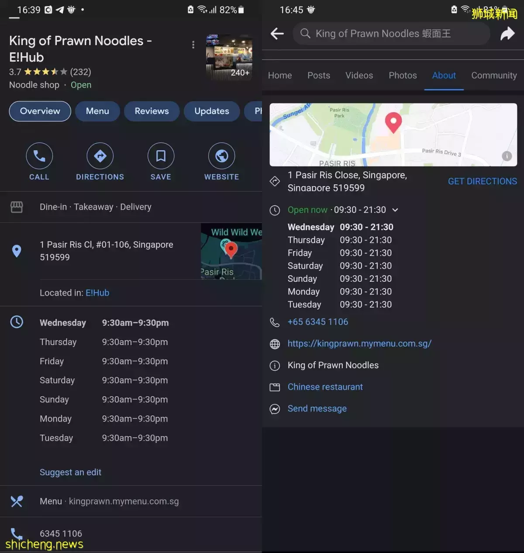Click the GET DIRECTIONS link

tap(482, 181)
